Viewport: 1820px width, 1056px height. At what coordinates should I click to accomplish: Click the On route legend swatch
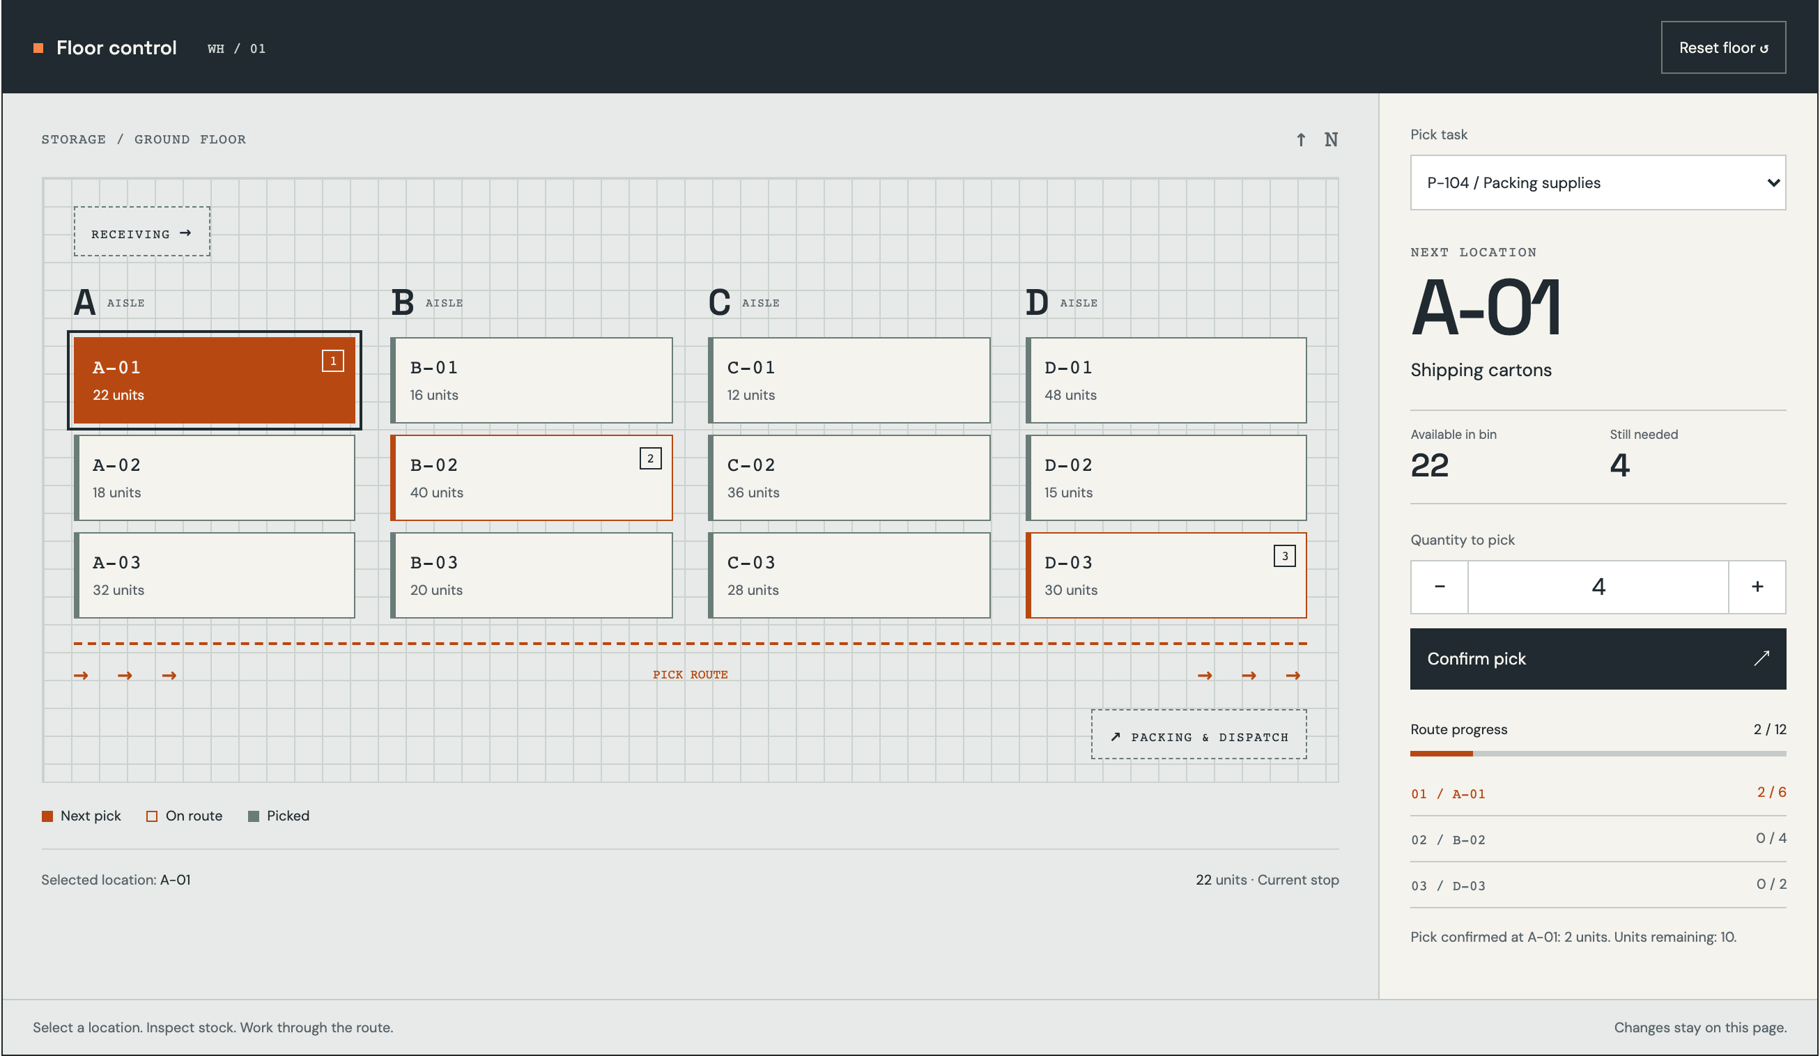152,816
